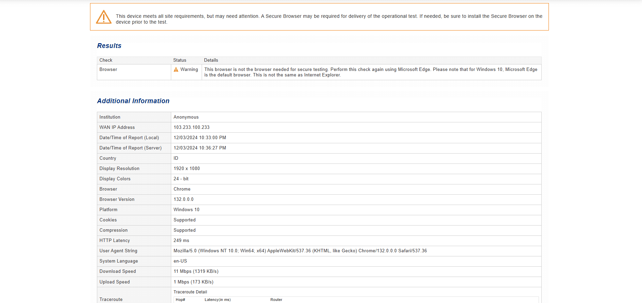Viewport: 642px width, 303px height.
Task: Click the large orange warning triangle icon
Action: coord(103,17)
